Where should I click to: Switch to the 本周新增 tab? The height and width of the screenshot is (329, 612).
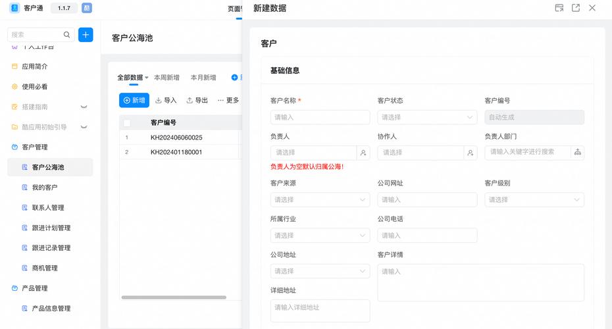click(166, 78)
